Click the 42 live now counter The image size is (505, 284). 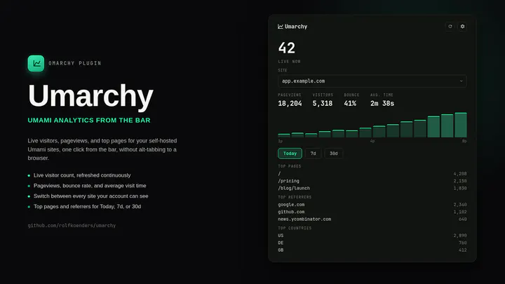point(286,48)
